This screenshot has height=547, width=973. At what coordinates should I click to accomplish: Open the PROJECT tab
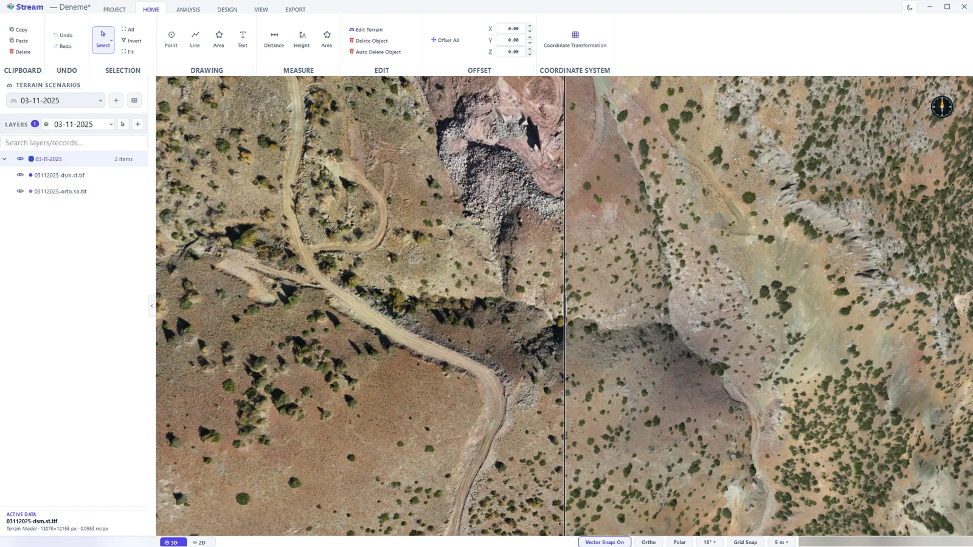114,9
